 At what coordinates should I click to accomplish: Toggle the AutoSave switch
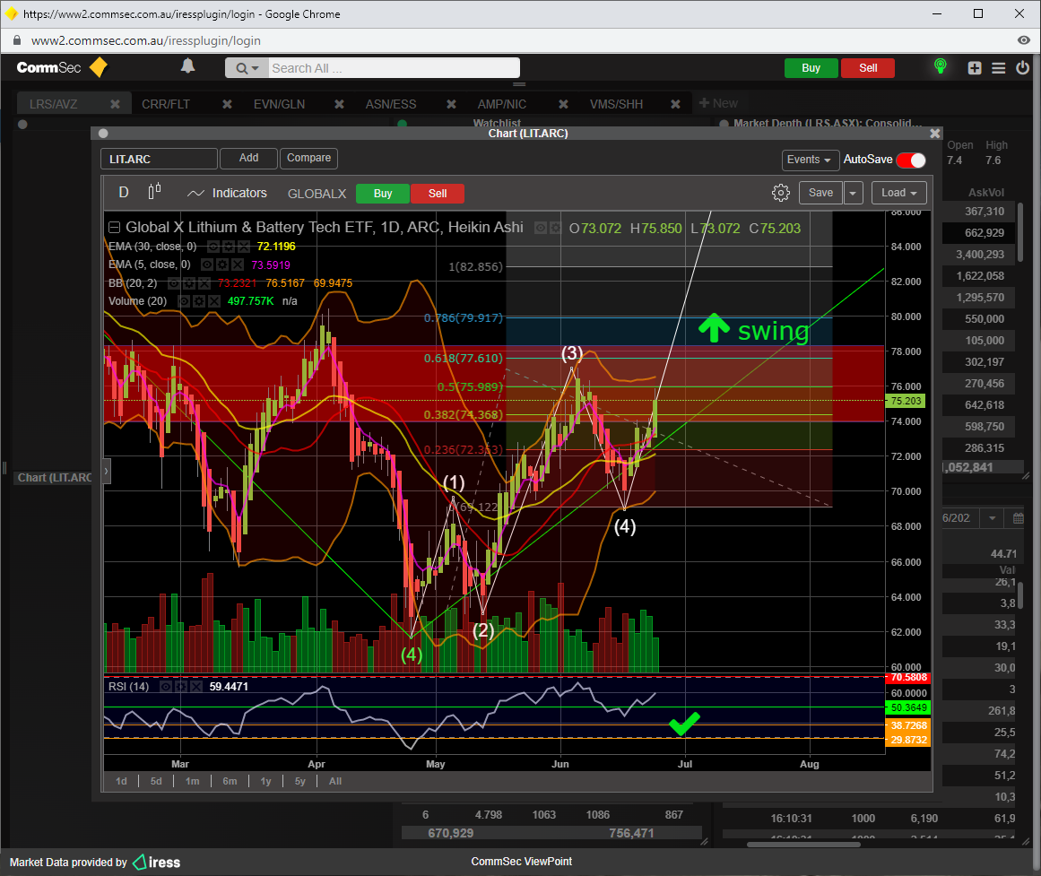click(911, 160)
